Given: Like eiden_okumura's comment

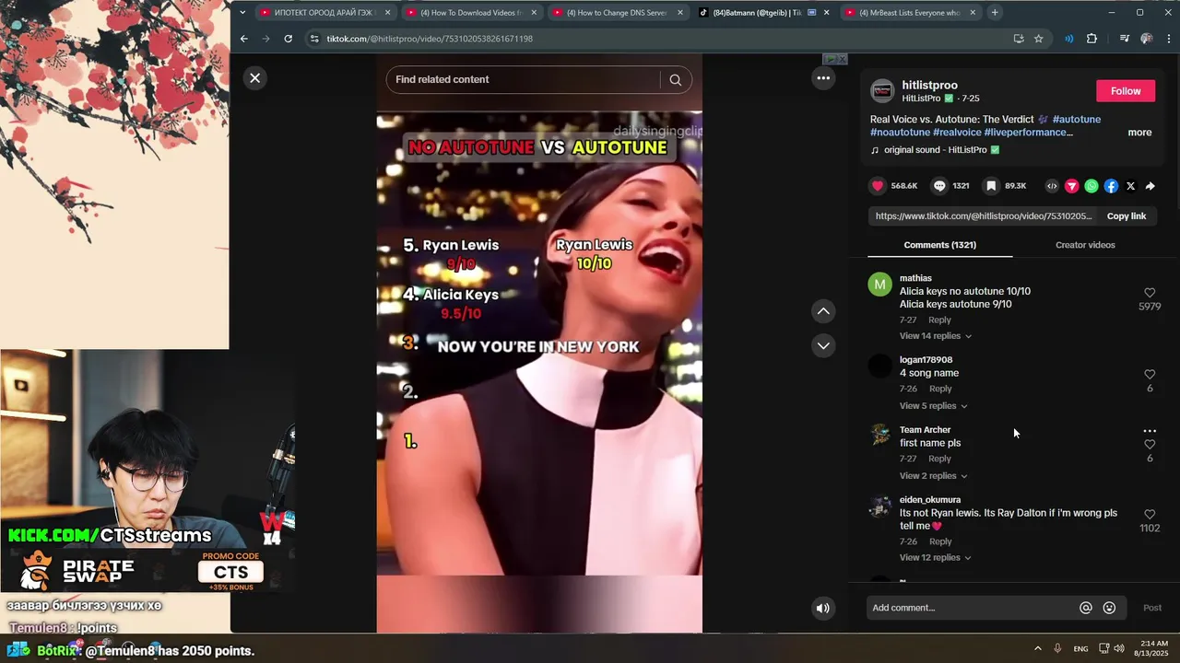Looking at the screenshot, I should click(x=1150, y=515).
